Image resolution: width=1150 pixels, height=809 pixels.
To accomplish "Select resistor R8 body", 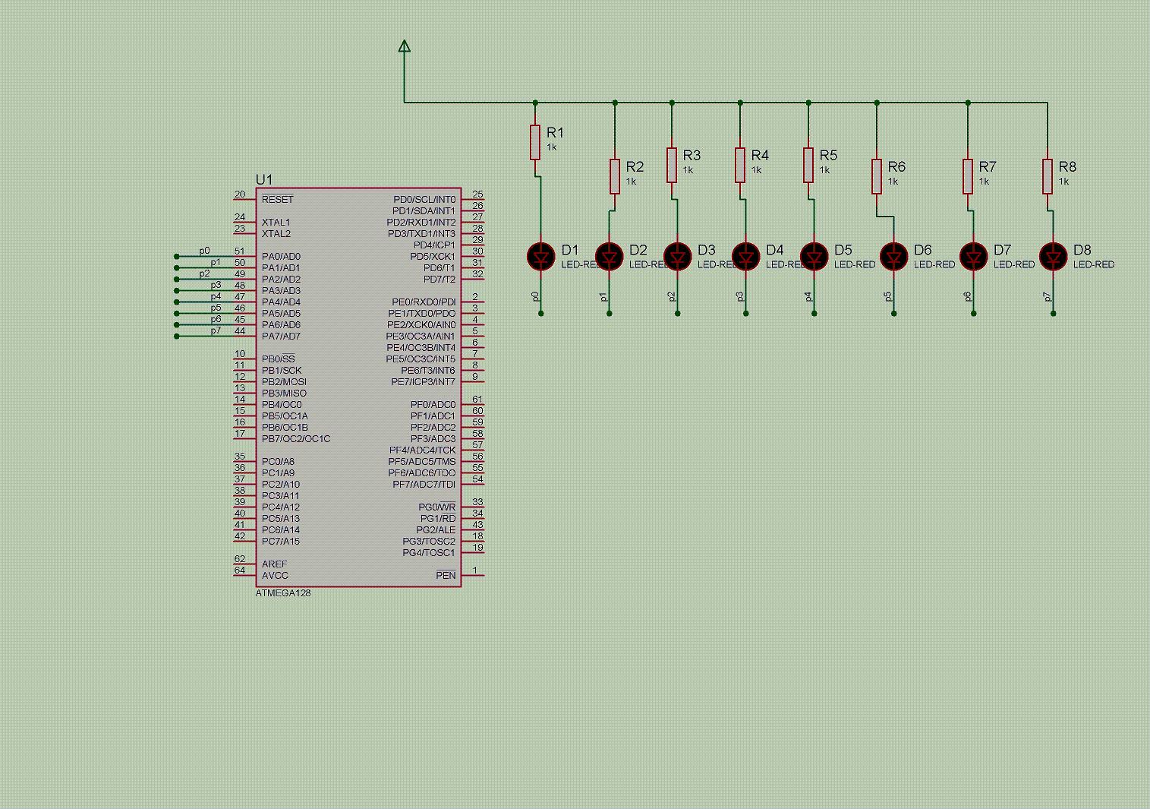I will 1048,177.
